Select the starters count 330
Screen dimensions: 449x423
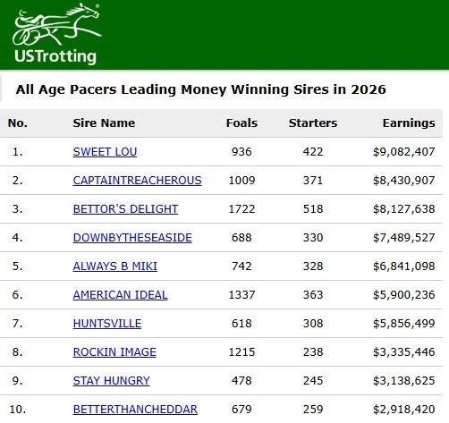[x=313, y=238]
